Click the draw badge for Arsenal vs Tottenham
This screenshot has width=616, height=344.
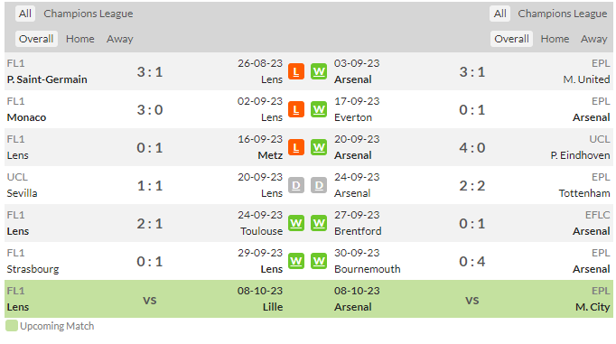pos(319,185)
